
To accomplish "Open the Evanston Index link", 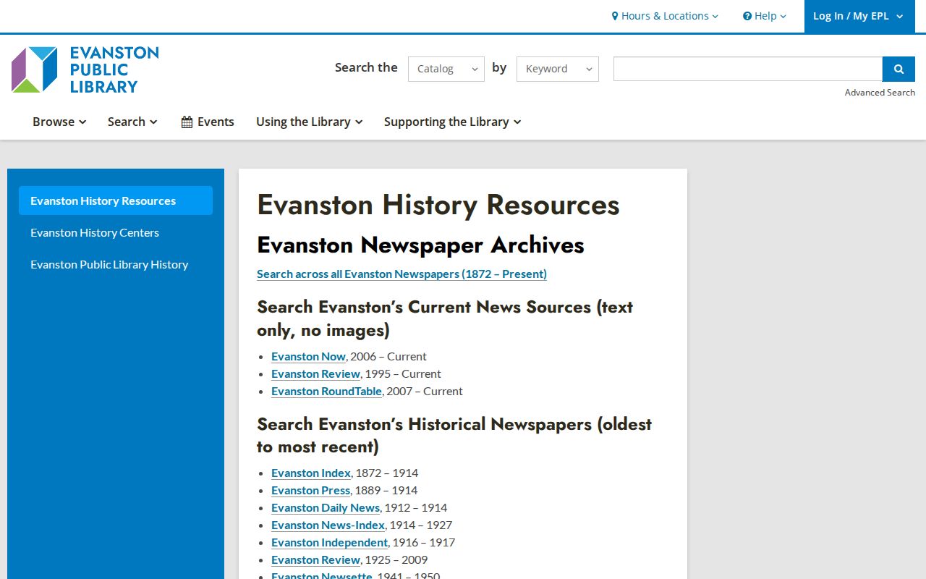I will (x=311, y=473).
